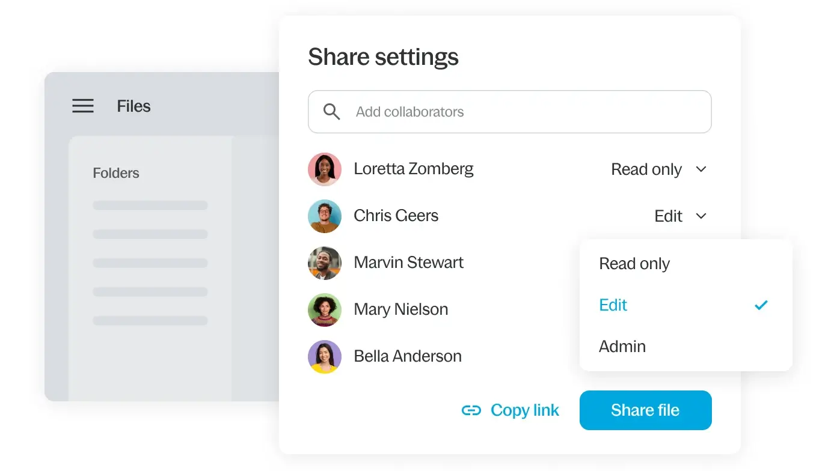837x471 pixels.
Task: Click the chain link icon
Action: coord(471,410)
